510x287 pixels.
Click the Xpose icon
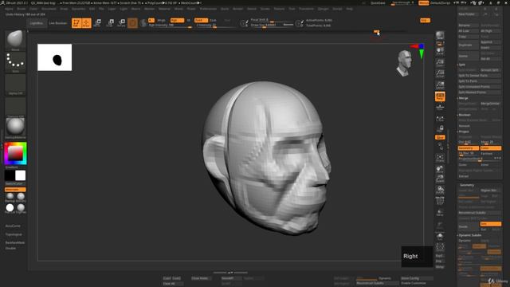pos(440,247)
